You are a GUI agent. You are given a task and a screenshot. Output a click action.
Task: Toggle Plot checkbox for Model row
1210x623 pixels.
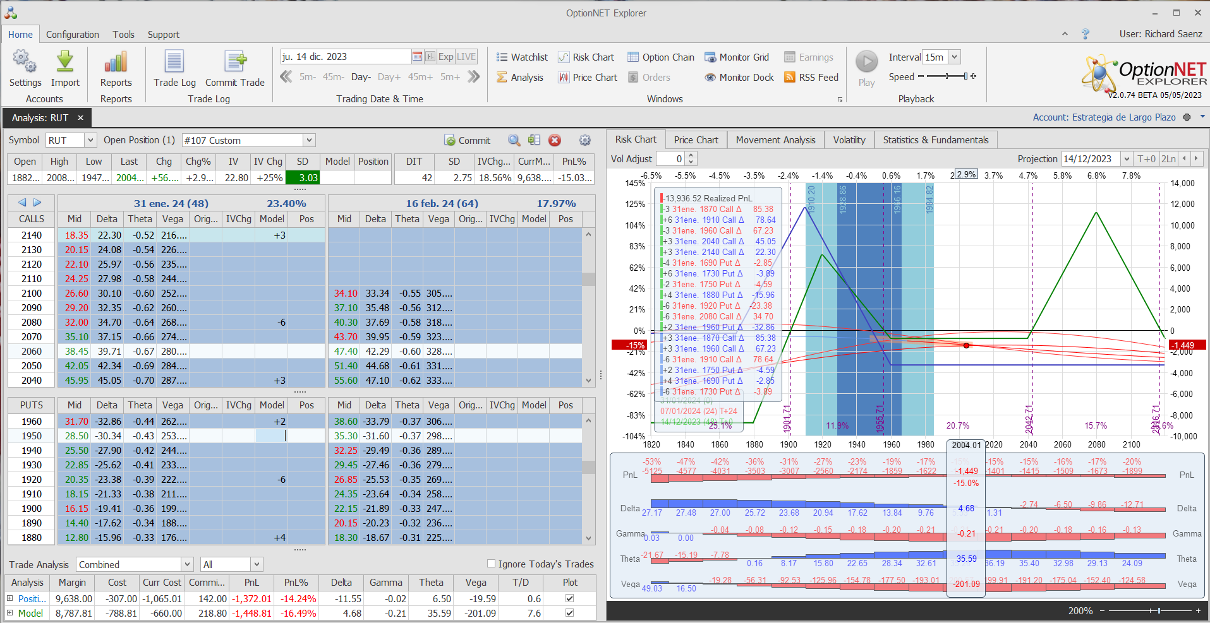pyautogui.click(x=569, y=612)
